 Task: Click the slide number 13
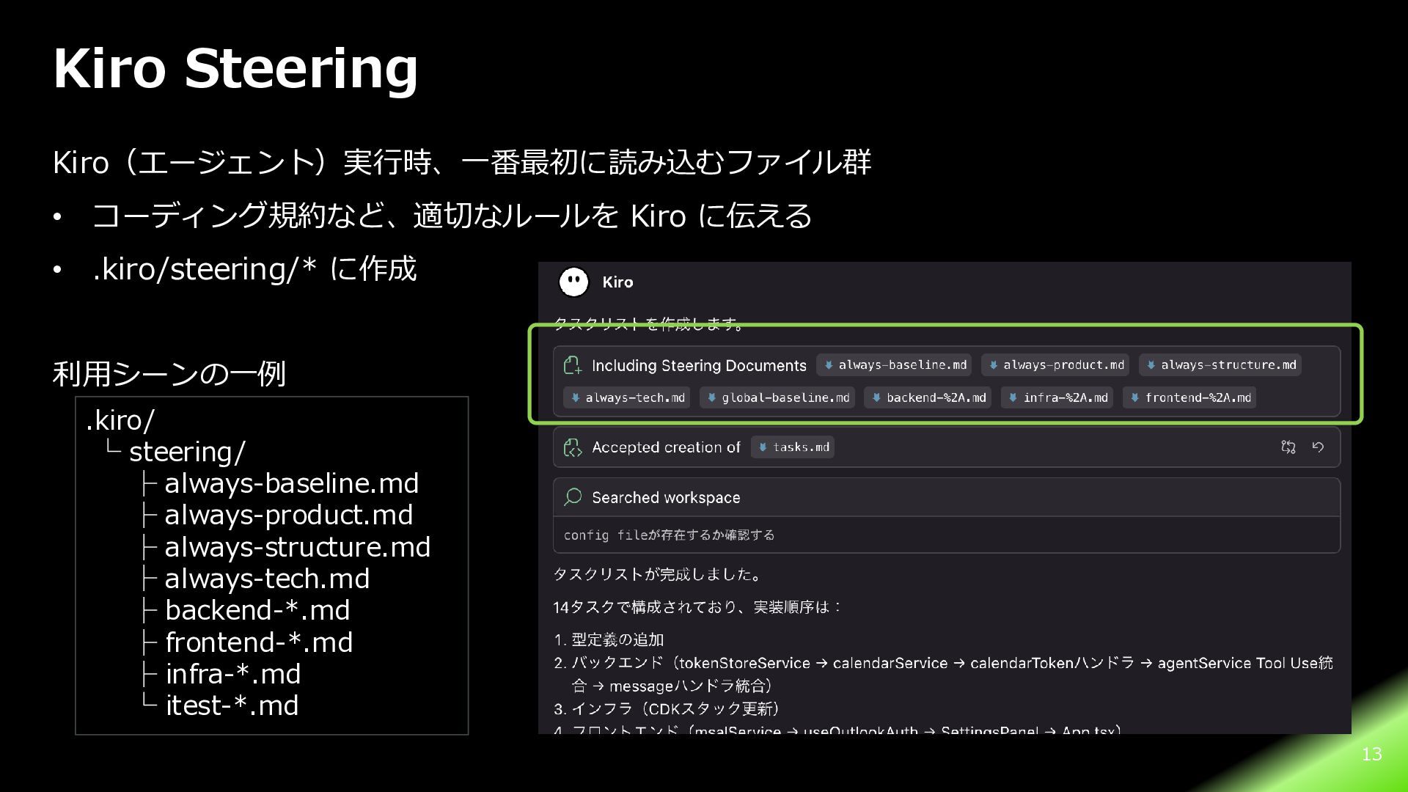(x=1371, y=754)
